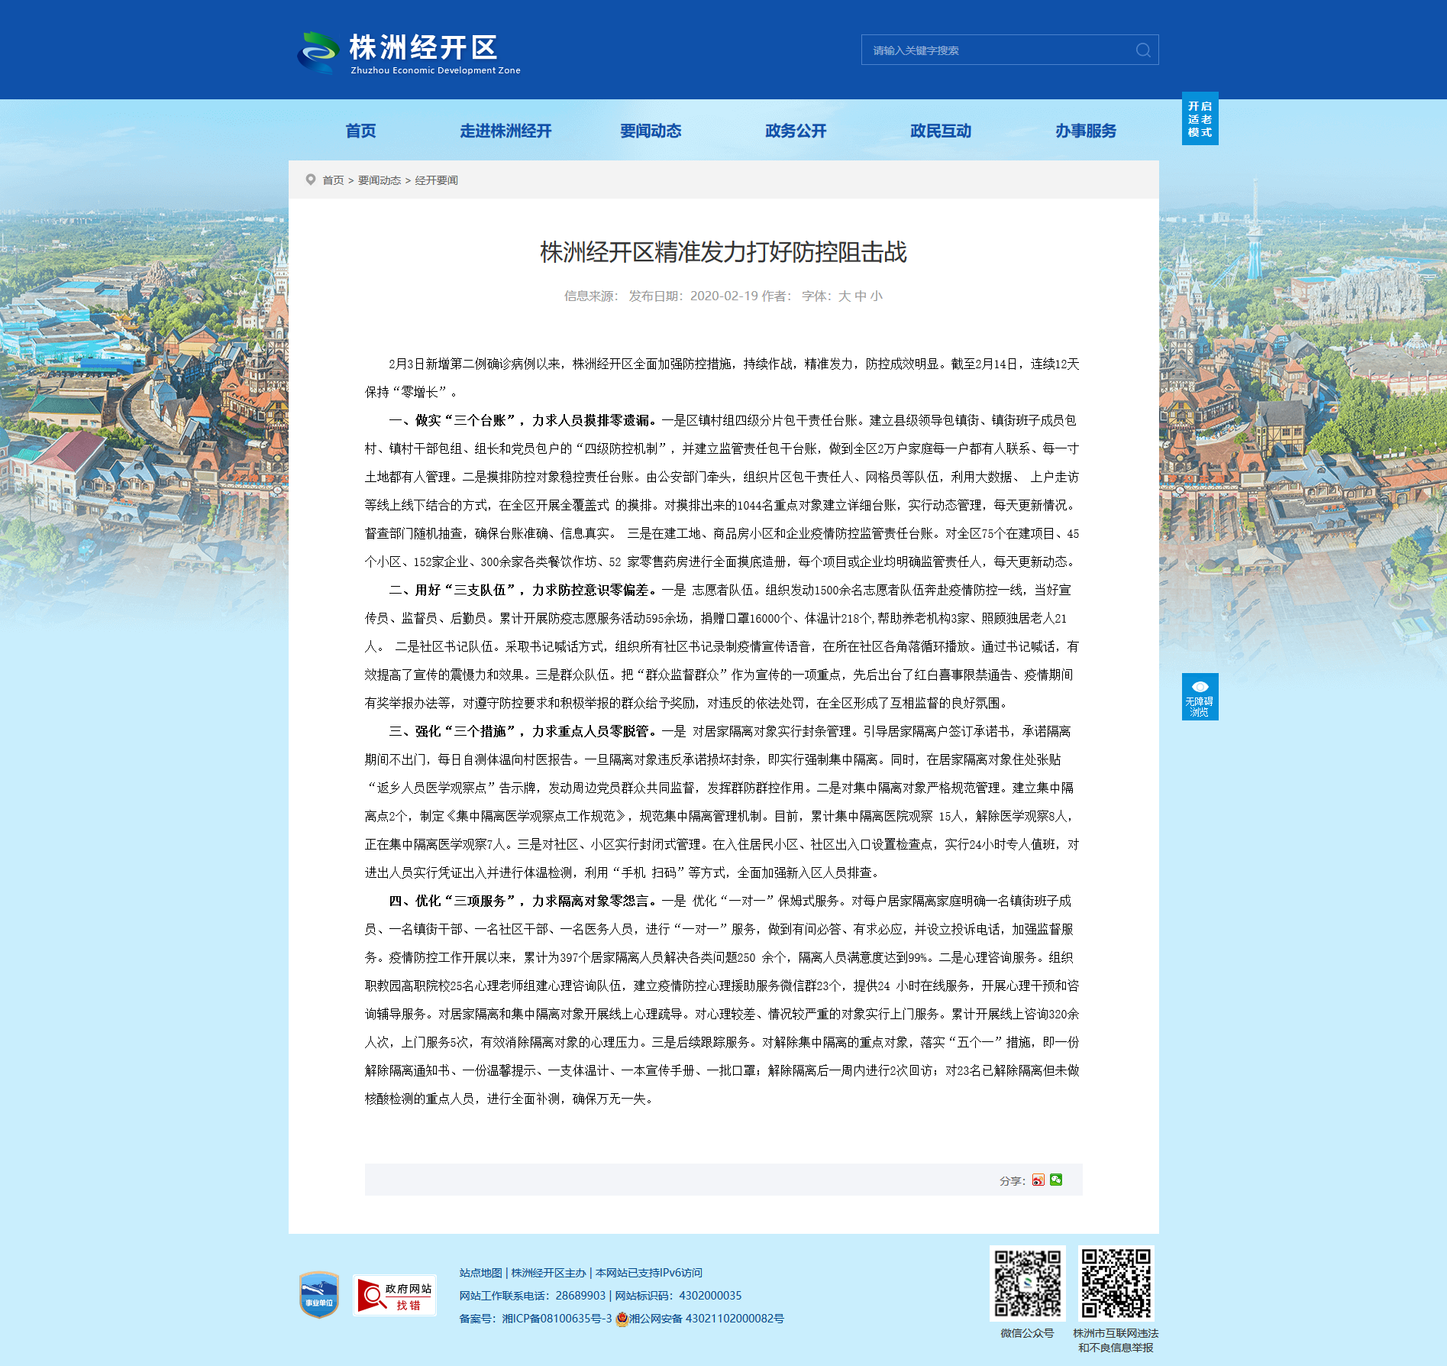Go to 要闻动态 in the breadcrumb
1447x1366 pixels.
380,180
